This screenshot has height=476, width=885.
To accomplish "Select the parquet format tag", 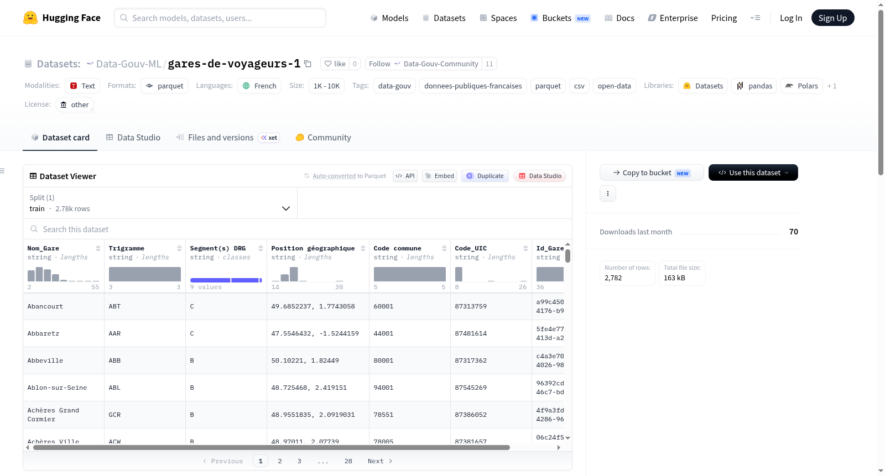I will (164, 86).
